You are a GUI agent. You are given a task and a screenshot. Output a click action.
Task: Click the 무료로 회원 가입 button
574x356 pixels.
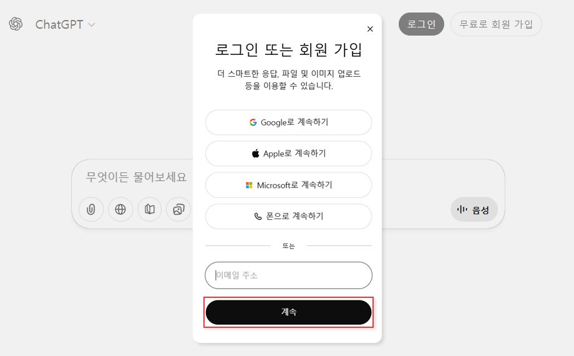(496, 24)
